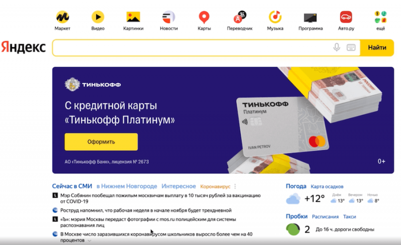Open the Новости news icon

(168, 17)
